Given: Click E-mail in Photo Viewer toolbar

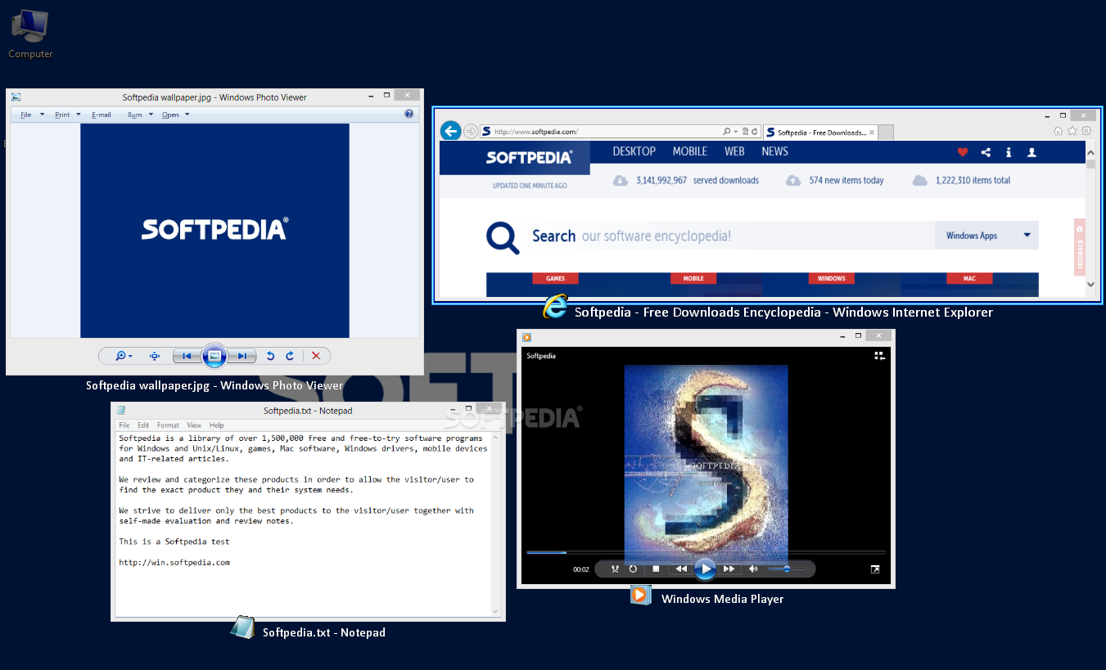Looking at the screenshot, I should (102, 115).
